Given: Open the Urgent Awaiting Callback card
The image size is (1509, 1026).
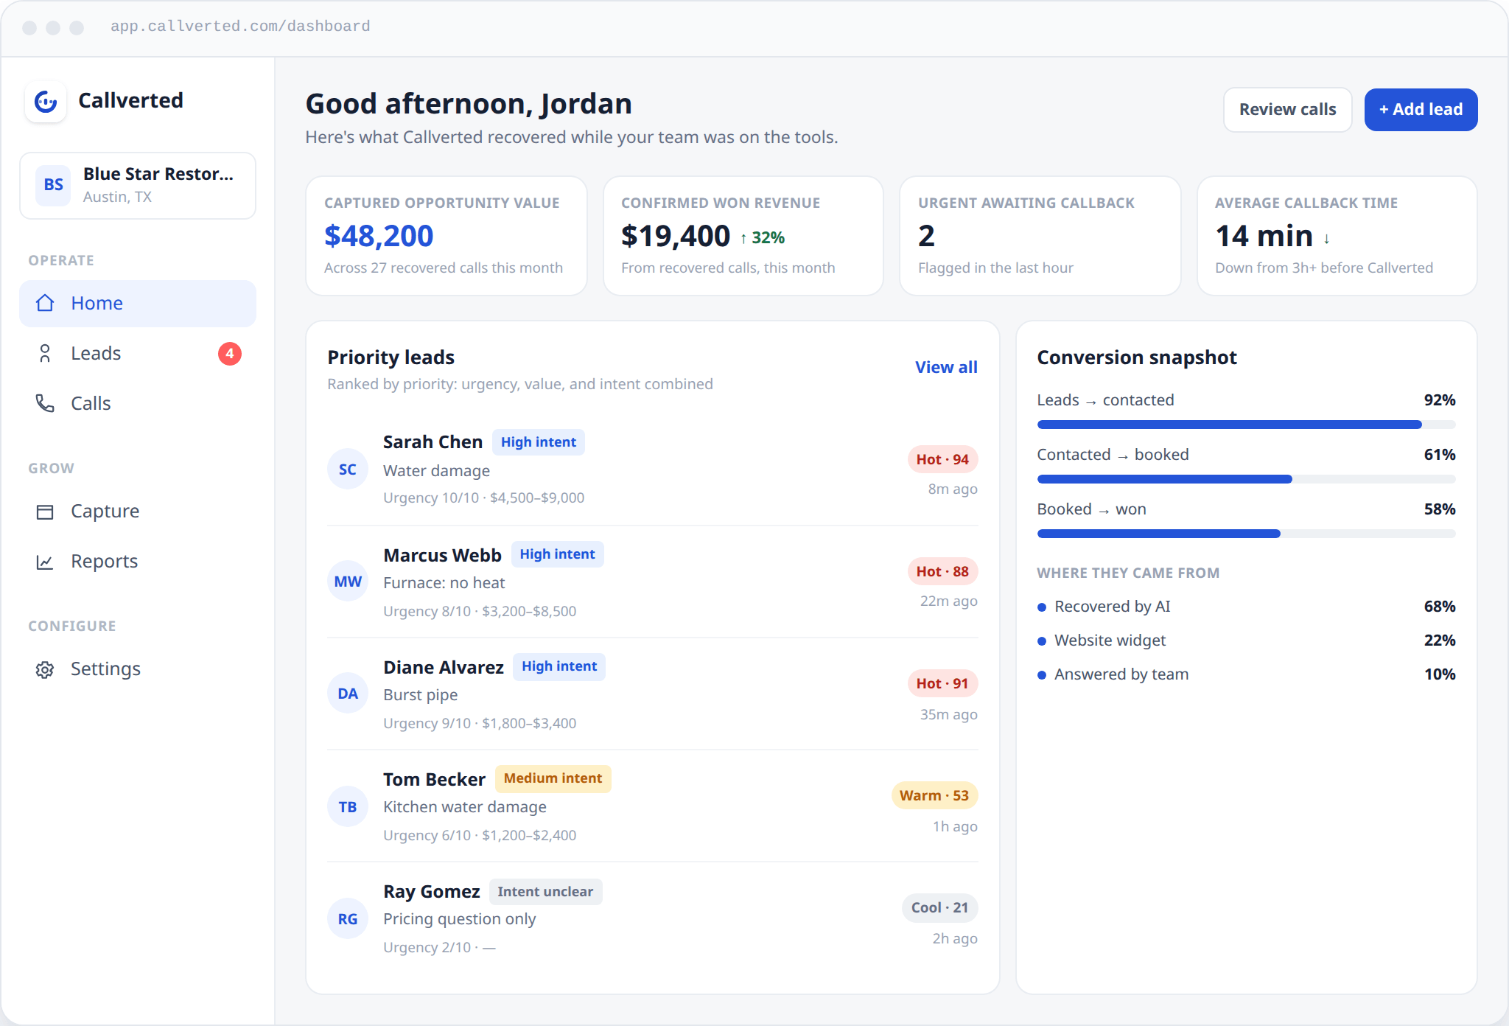Looking at the screenshot, I should (1040, 236).
